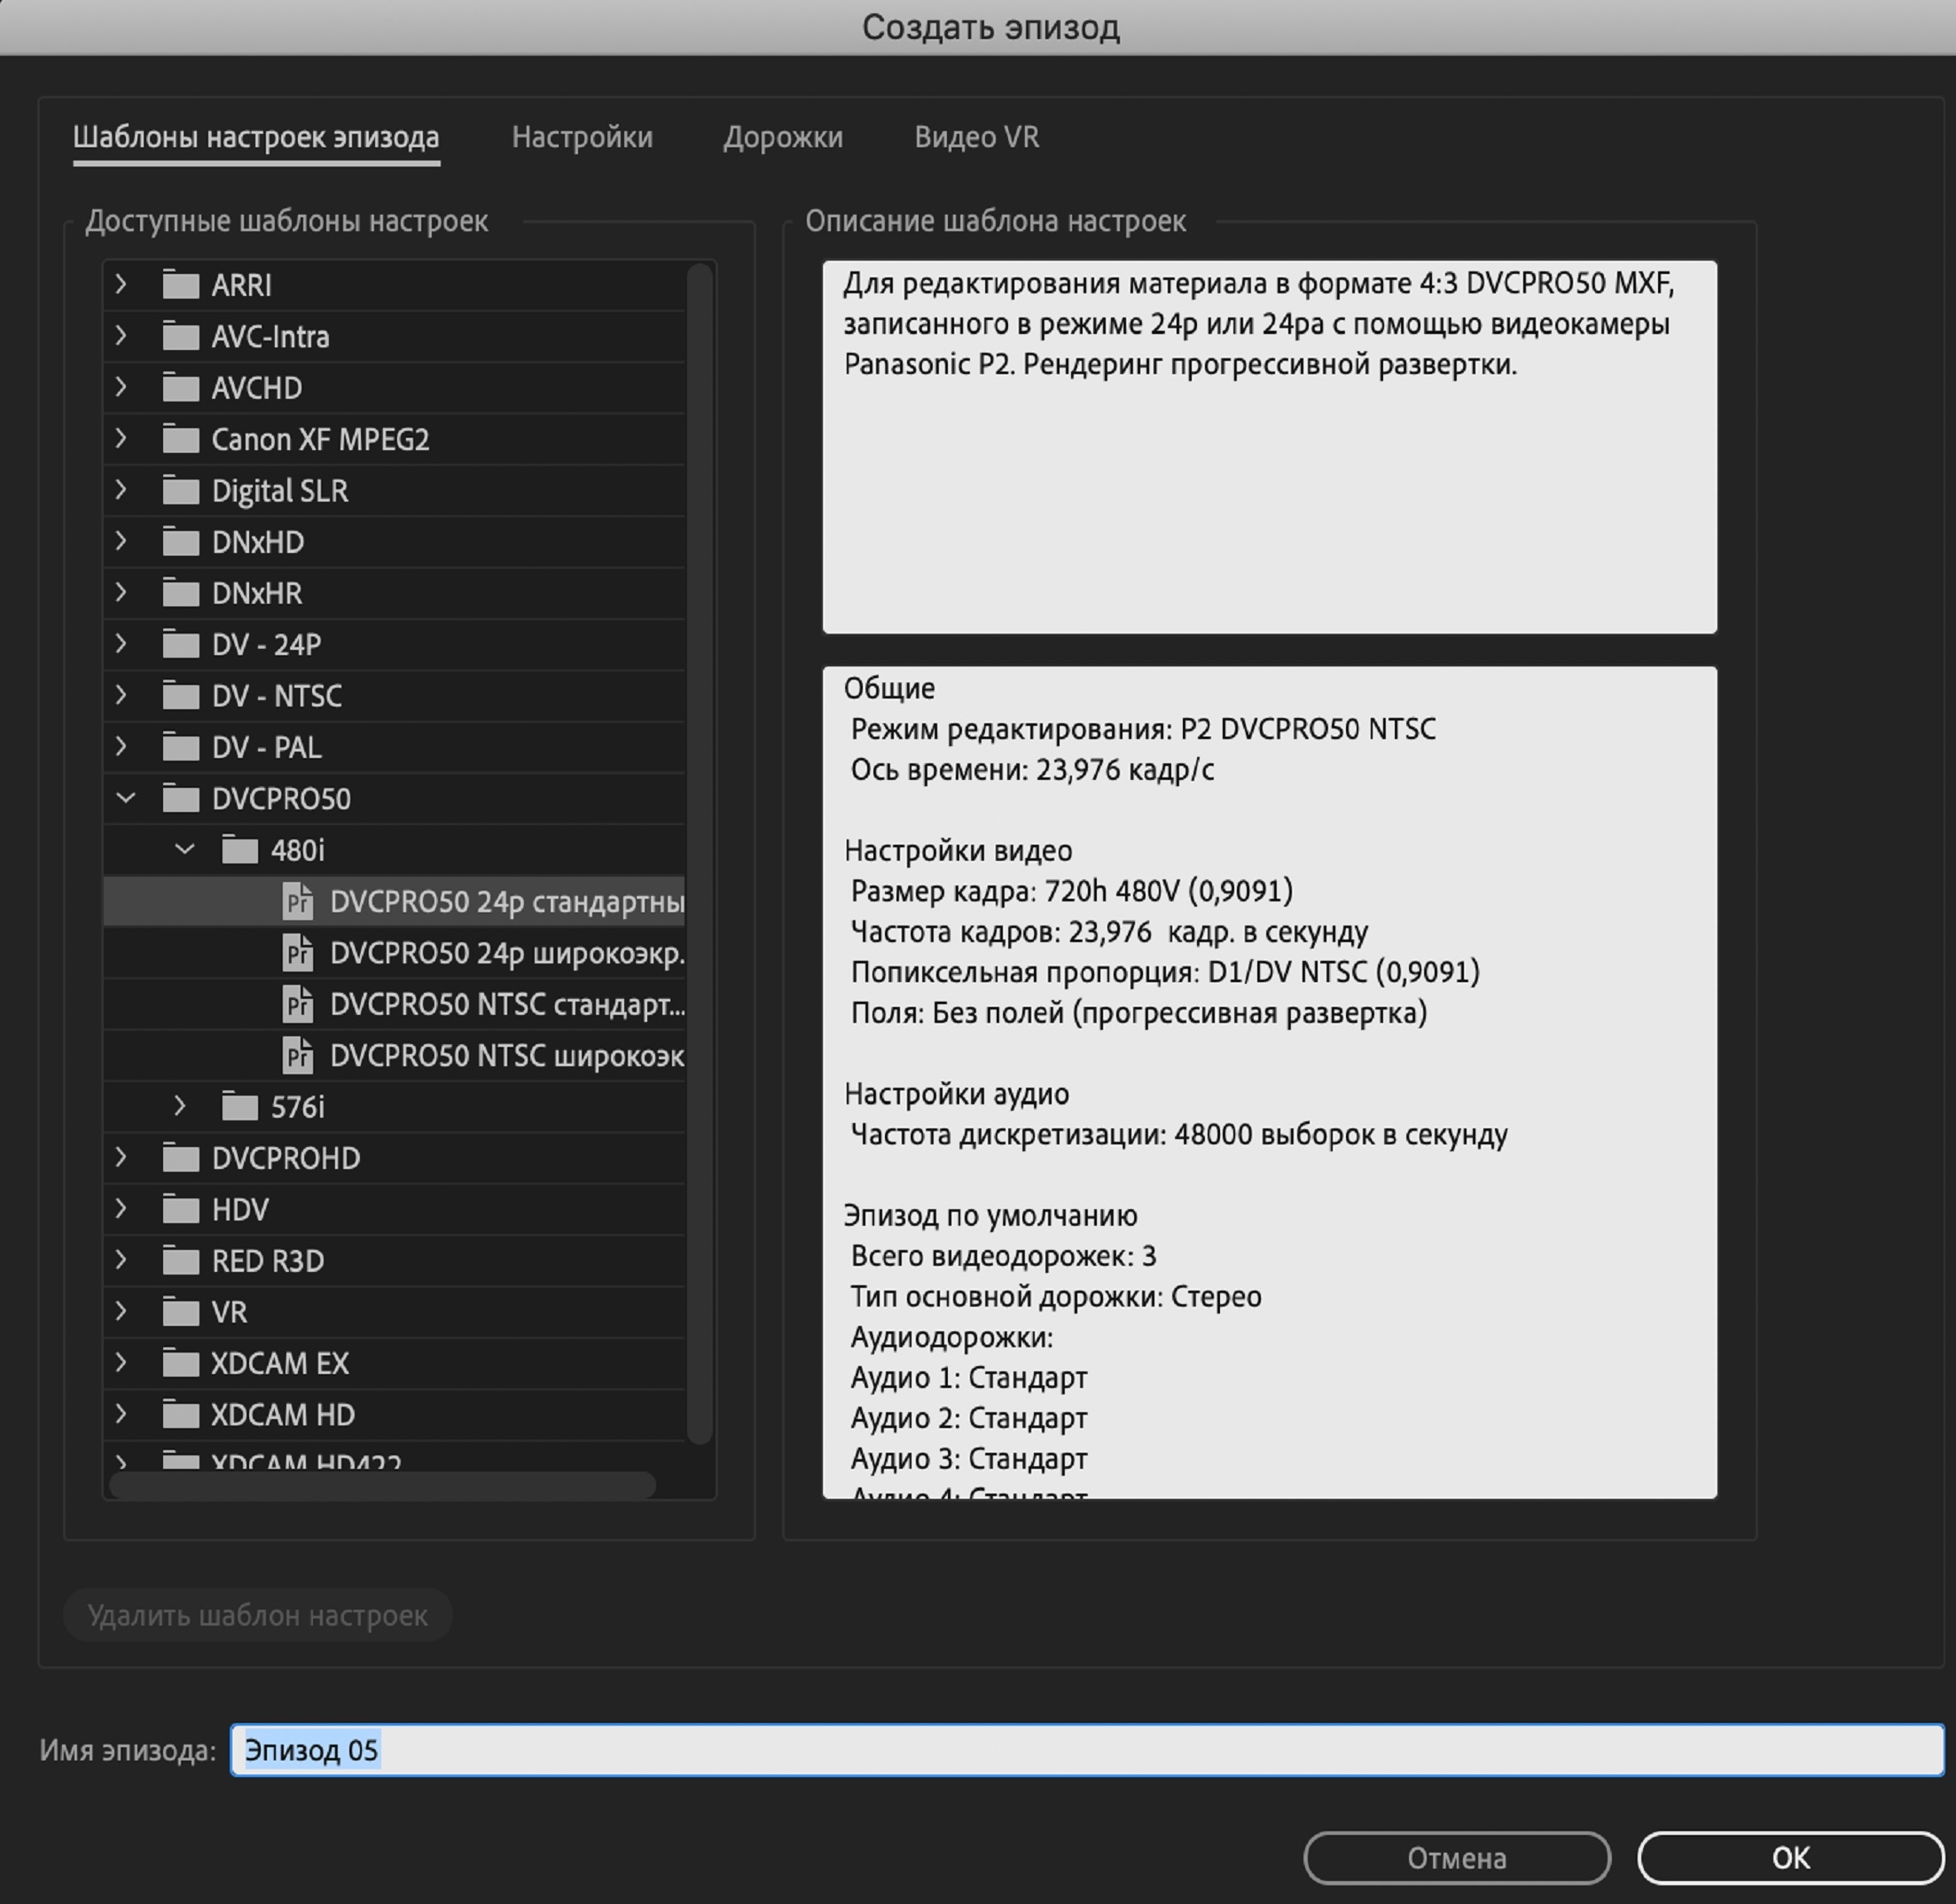Screen dimensions: 1956x1904
Task: Expand the DV - PAL folder
Action: click(x=122, y=746)
